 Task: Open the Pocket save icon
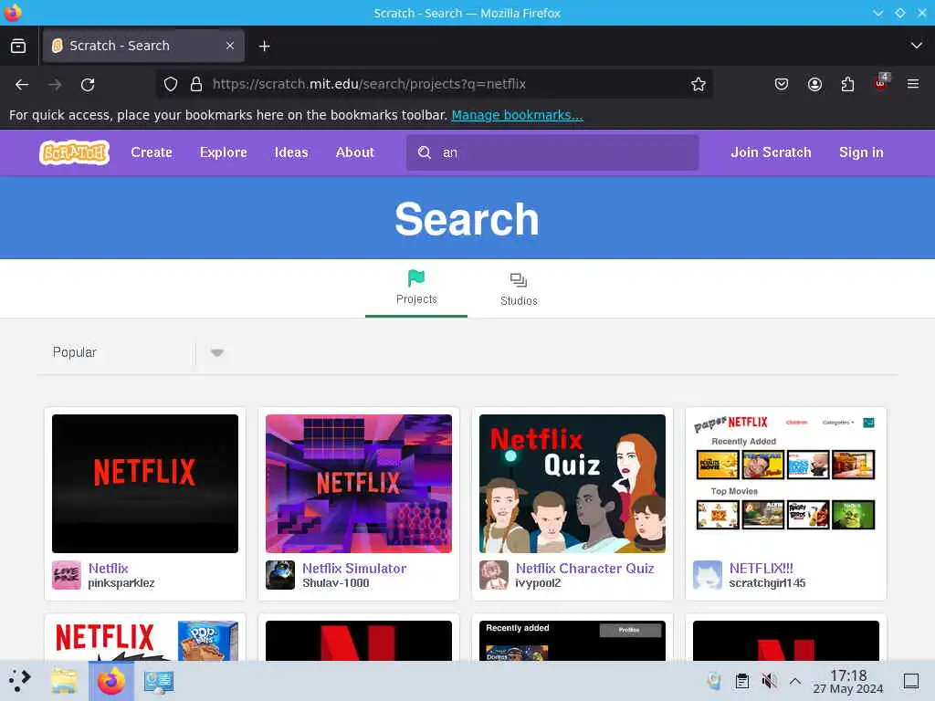pos(782,84)
